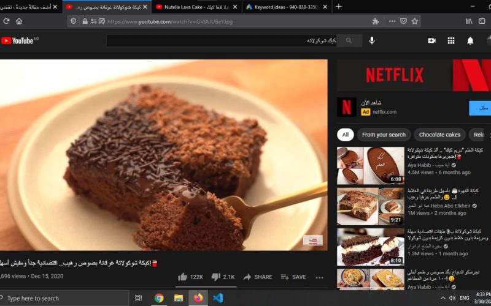
Task: Open the 6:08 dream cake video thumbnail
Action: click(x=371, y=165)
